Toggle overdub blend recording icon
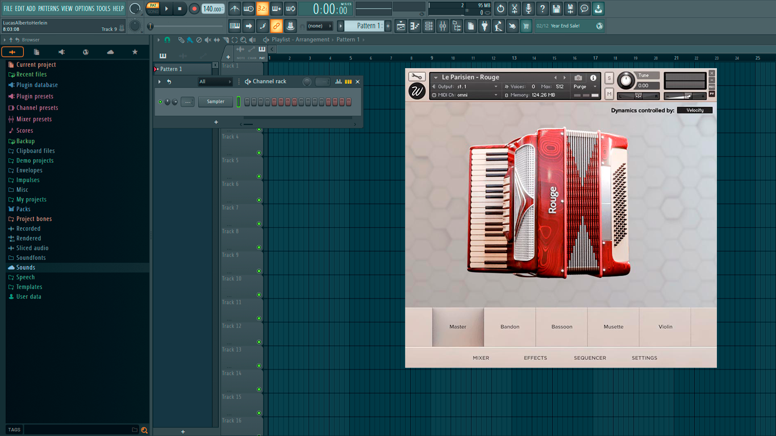 coord(277,9)
